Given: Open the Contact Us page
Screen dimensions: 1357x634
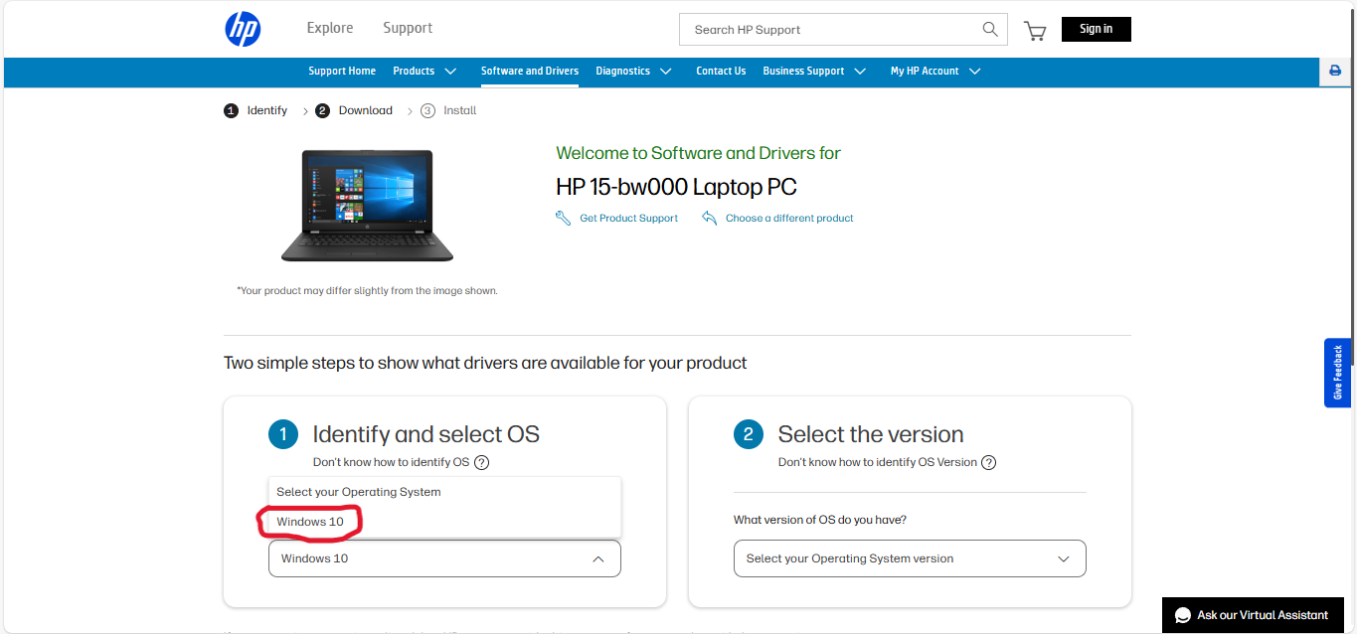Looking at the screenshot, I should (721, 71).
